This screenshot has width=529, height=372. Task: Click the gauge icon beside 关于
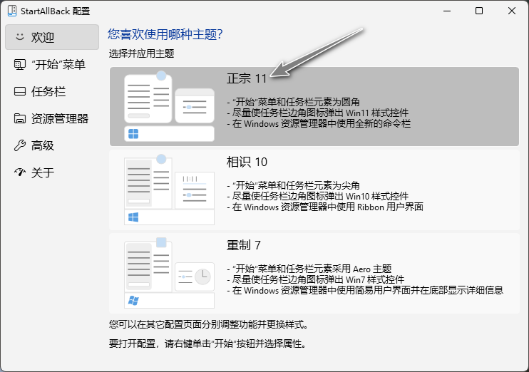pos(19,172)
